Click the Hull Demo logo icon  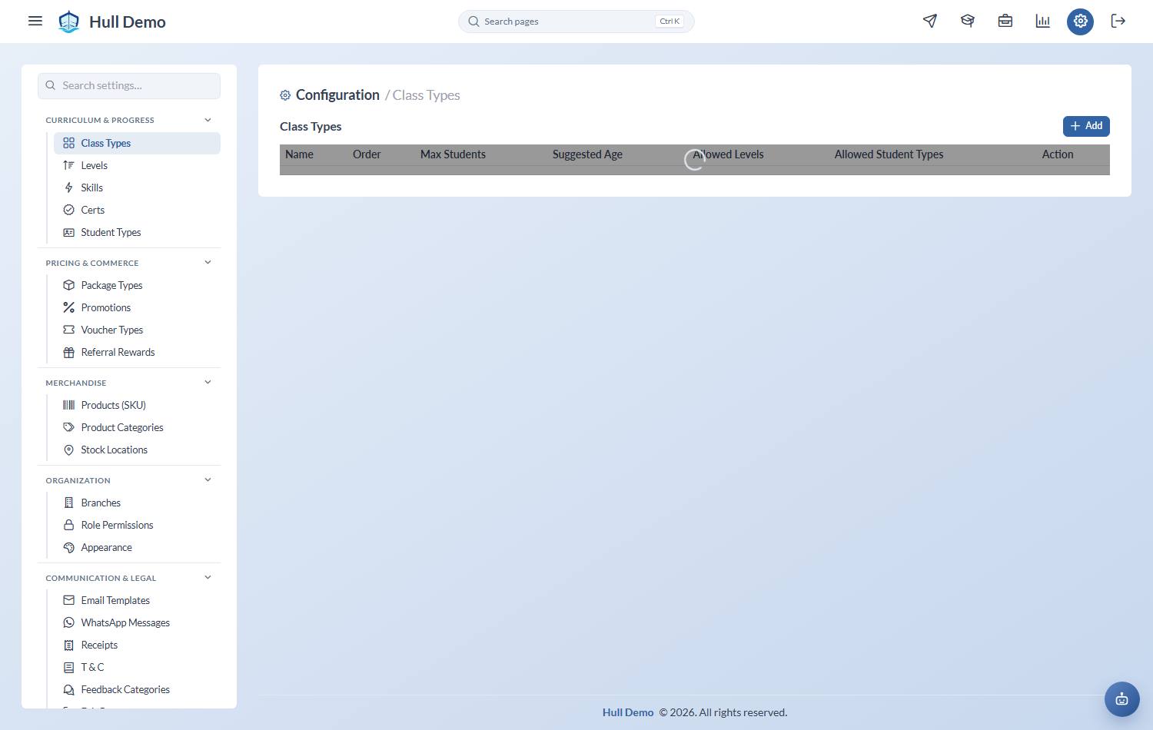tap(69, 22)
